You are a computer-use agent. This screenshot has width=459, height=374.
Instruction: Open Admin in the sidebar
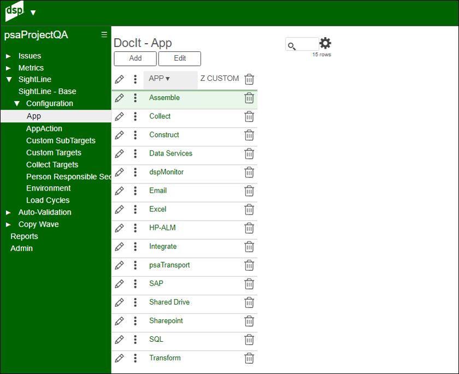tap(22, 248)
